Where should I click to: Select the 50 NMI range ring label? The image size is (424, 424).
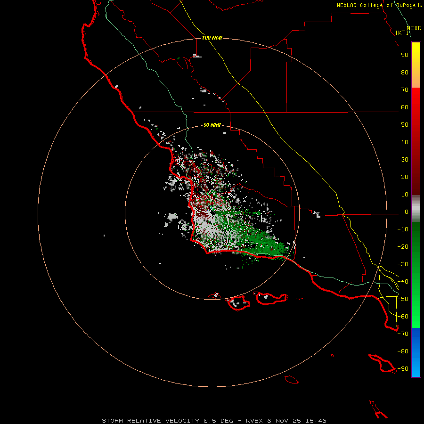pyautogui.click(x=212, y=125)
